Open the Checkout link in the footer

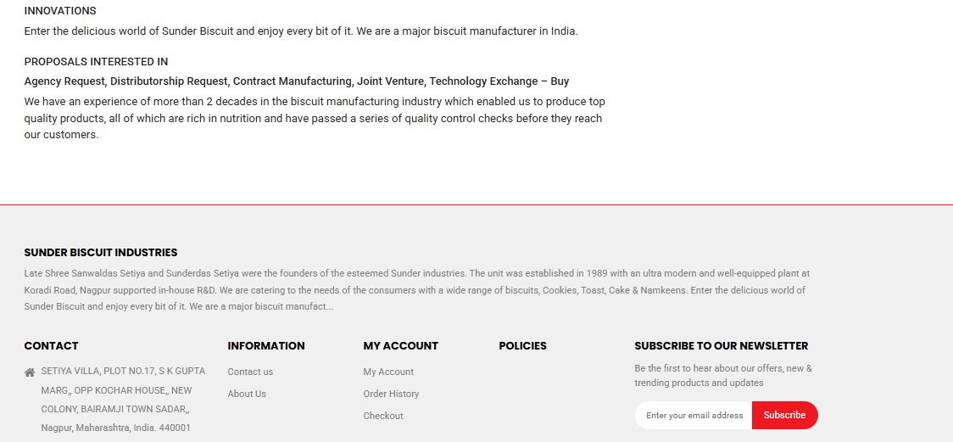click(383, 415)
